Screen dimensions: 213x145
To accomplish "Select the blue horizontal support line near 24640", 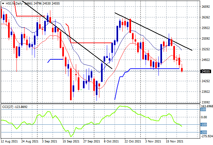I will tap(155, 69).
